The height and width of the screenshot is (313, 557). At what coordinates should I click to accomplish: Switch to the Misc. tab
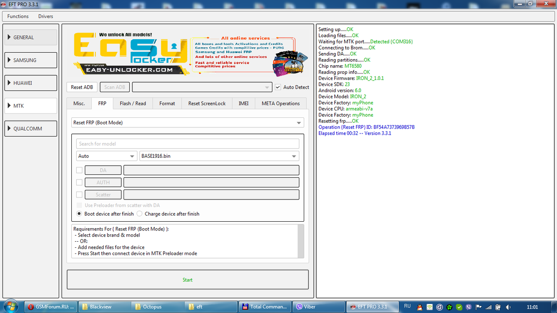point(79,103)
